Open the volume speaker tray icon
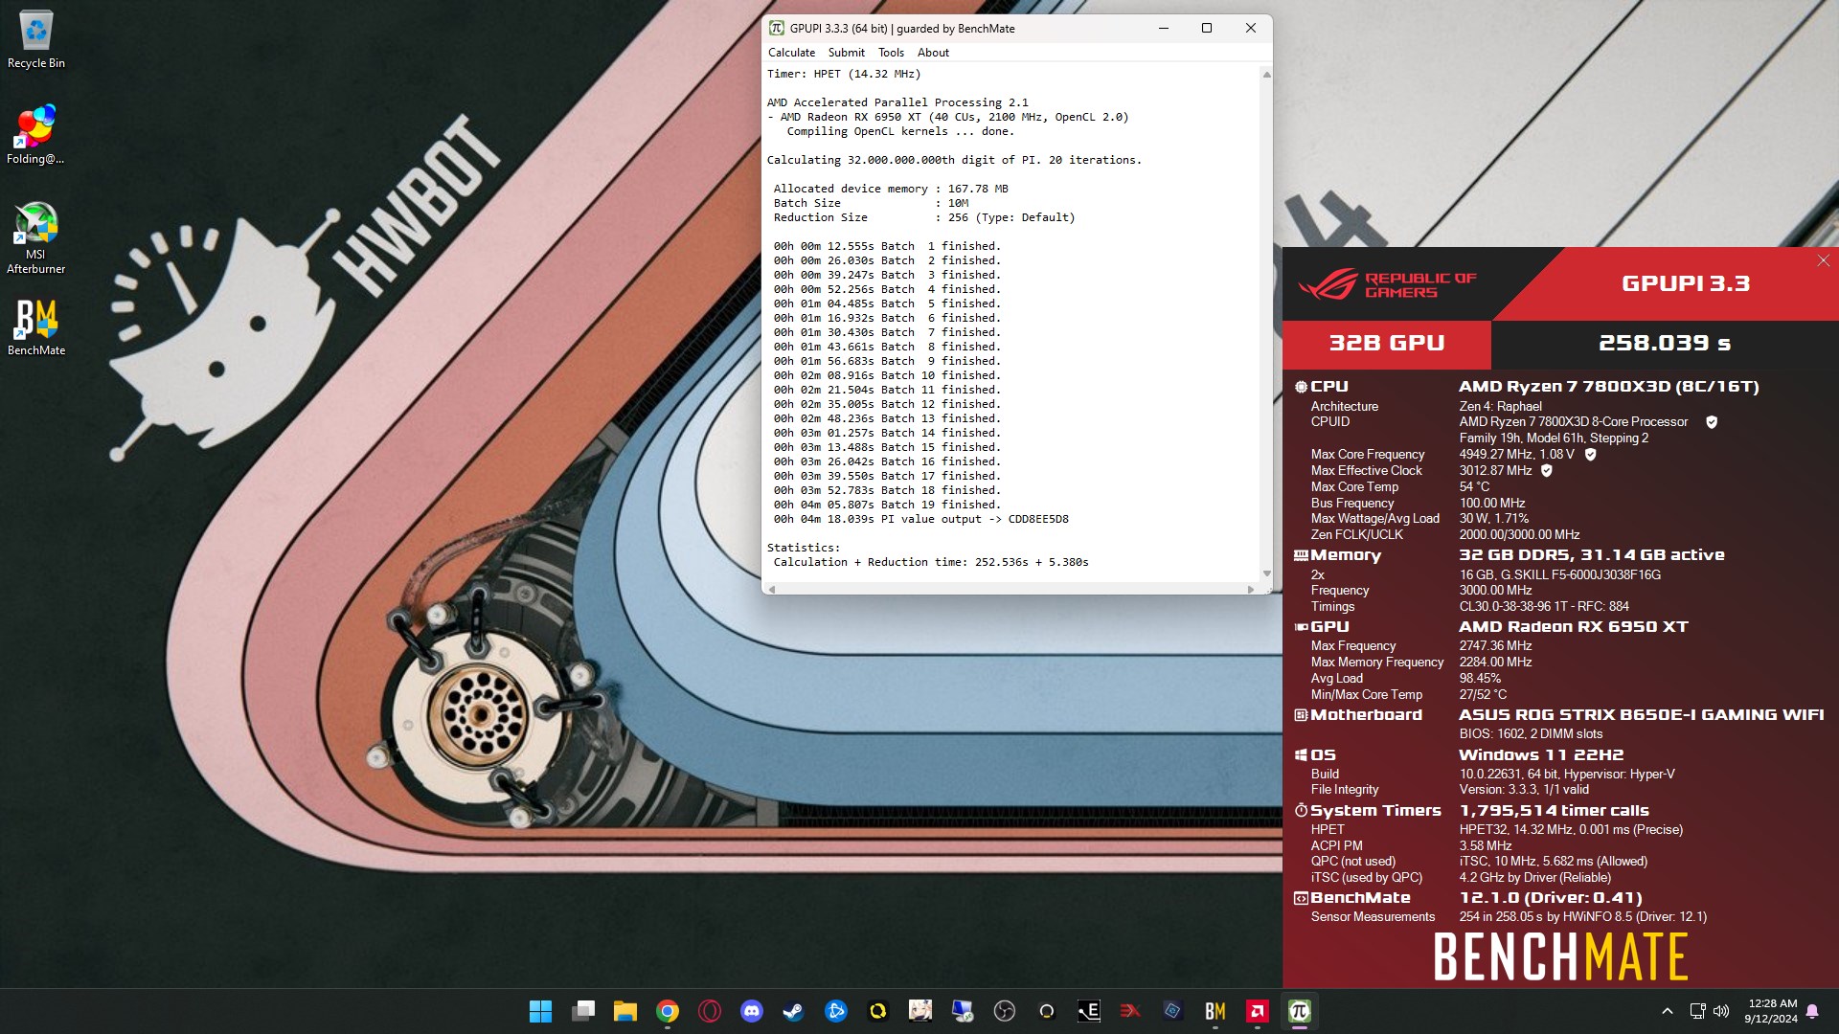Viewport: 1839px width, 1034px height. [x=1721, y=1011]
